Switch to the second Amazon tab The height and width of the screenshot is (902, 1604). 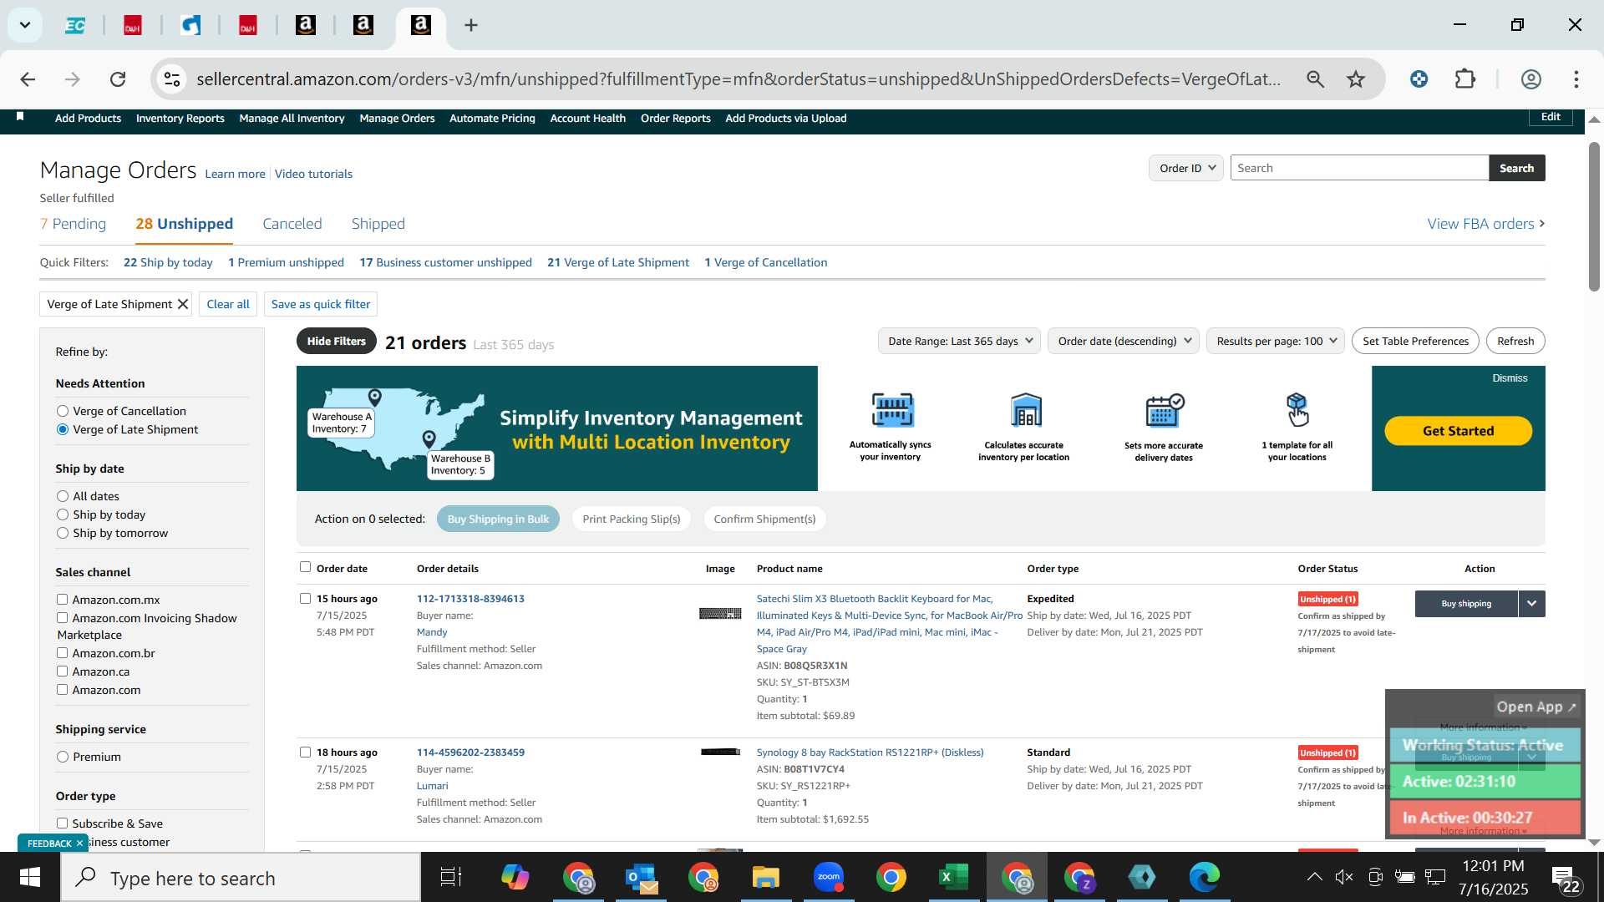click(x=363, y=25)
